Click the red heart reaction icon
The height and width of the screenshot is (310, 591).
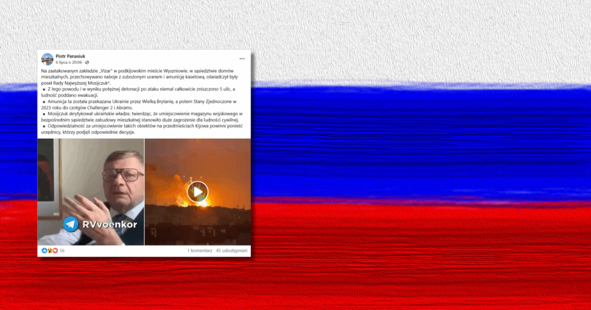tap(55, 250)
